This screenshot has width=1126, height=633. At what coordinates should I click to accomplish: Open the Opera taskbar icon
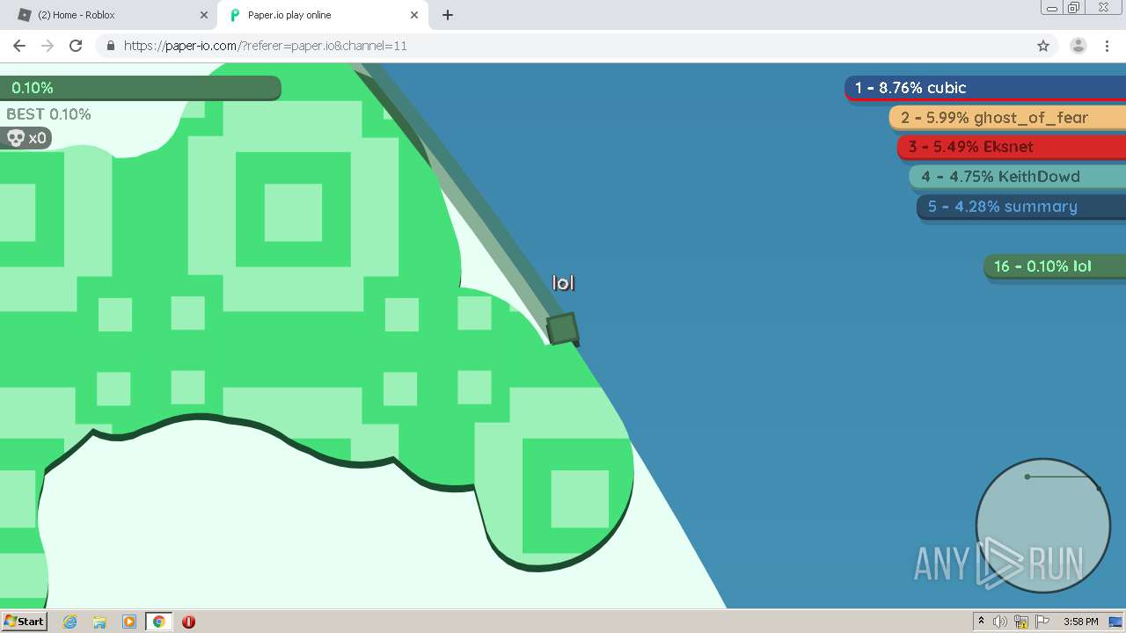pyautogui.click(x=188, y=622)
